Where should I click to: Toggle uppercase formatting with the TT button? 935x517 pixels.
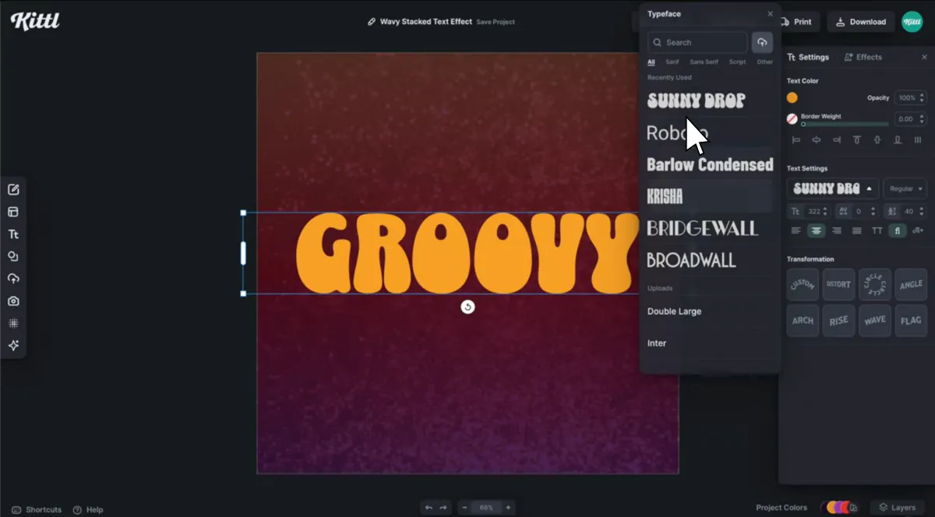[877, 230]
